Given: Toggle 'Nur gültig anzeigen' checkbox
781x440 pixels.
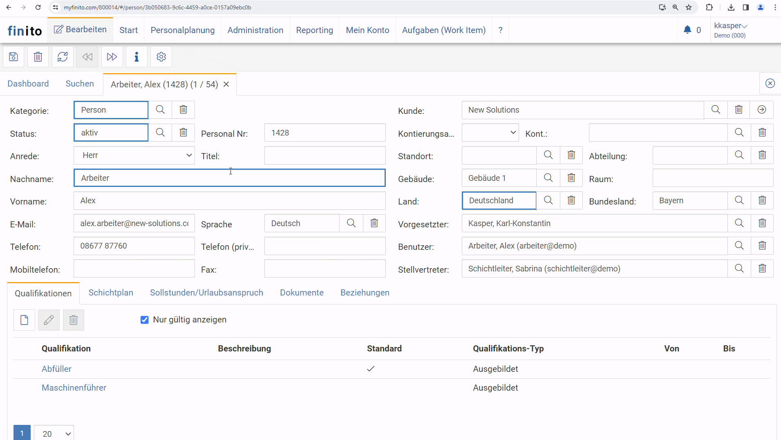Looking at the screenshot, I should (145, 320).
